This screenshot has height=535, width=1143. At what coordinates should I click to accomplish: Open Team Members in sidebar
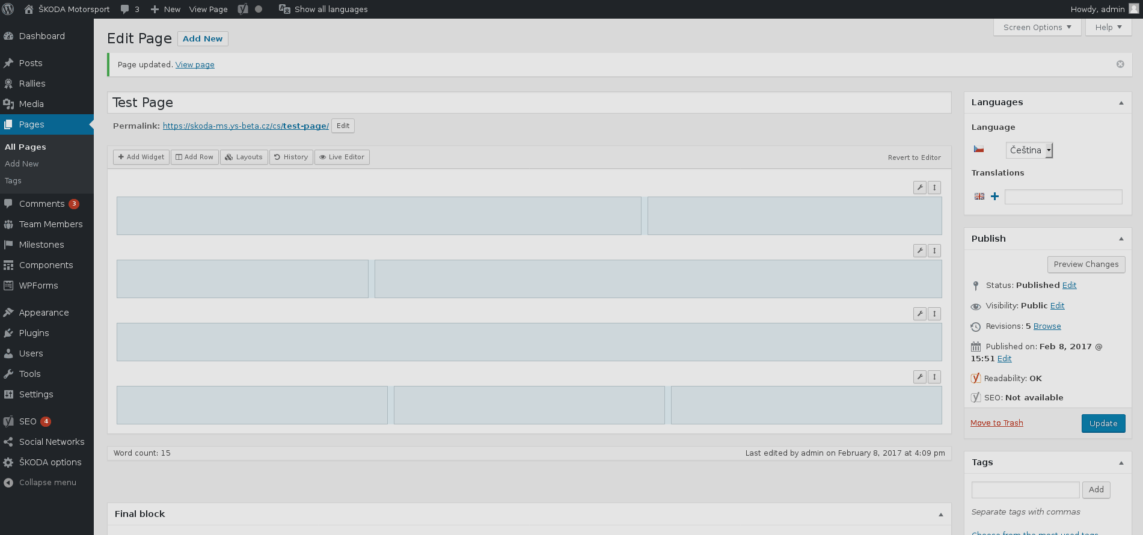47,224
